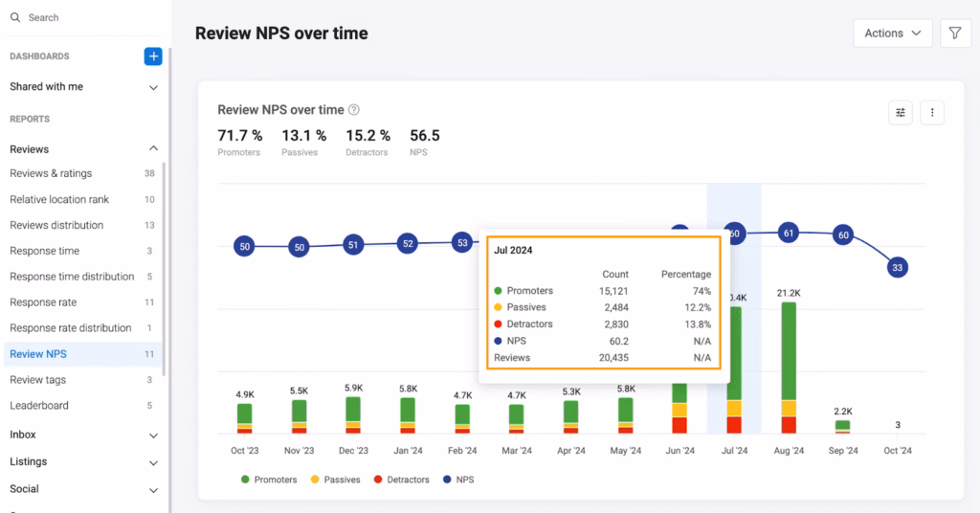Toggle NPS line in chart legend
This screenshot has height=513, width=980.
pos(457,480)
